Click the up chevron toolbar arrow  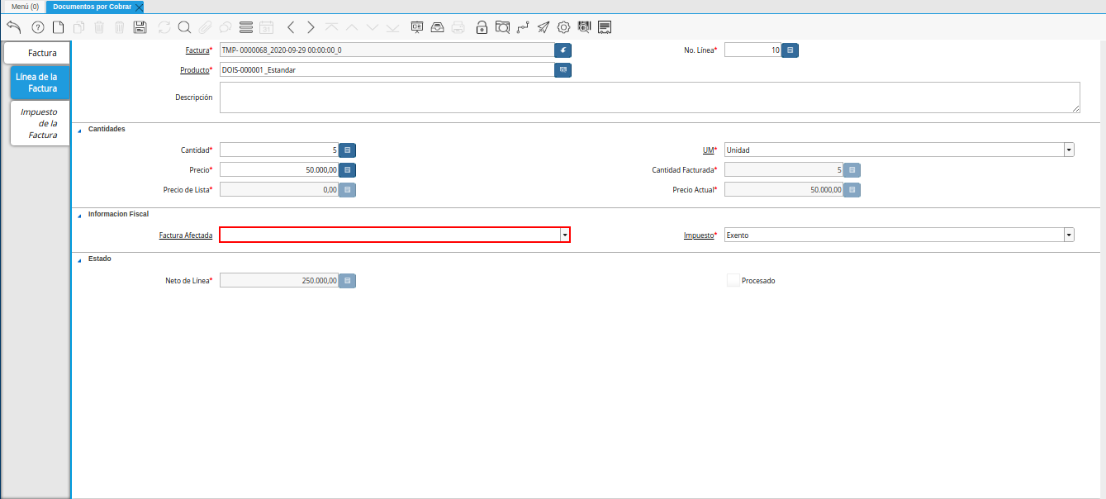352,27
